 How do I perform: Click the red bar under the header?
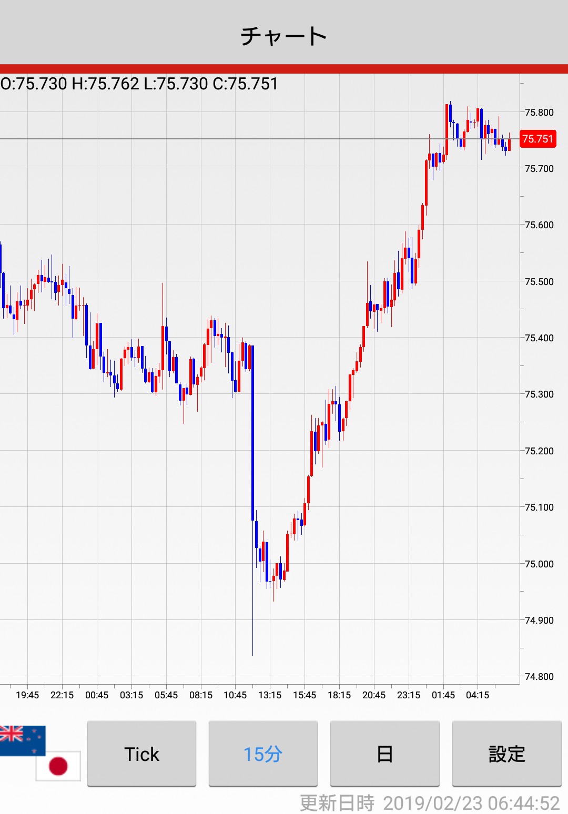(x=284, y=69)
